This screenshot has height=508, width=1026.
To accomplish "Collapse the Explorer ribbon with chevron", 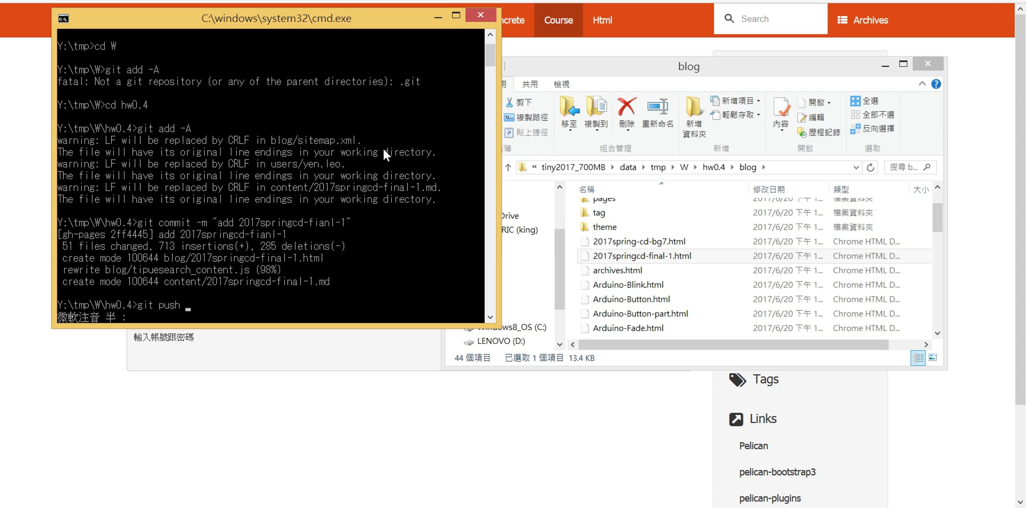I will 922,84.
